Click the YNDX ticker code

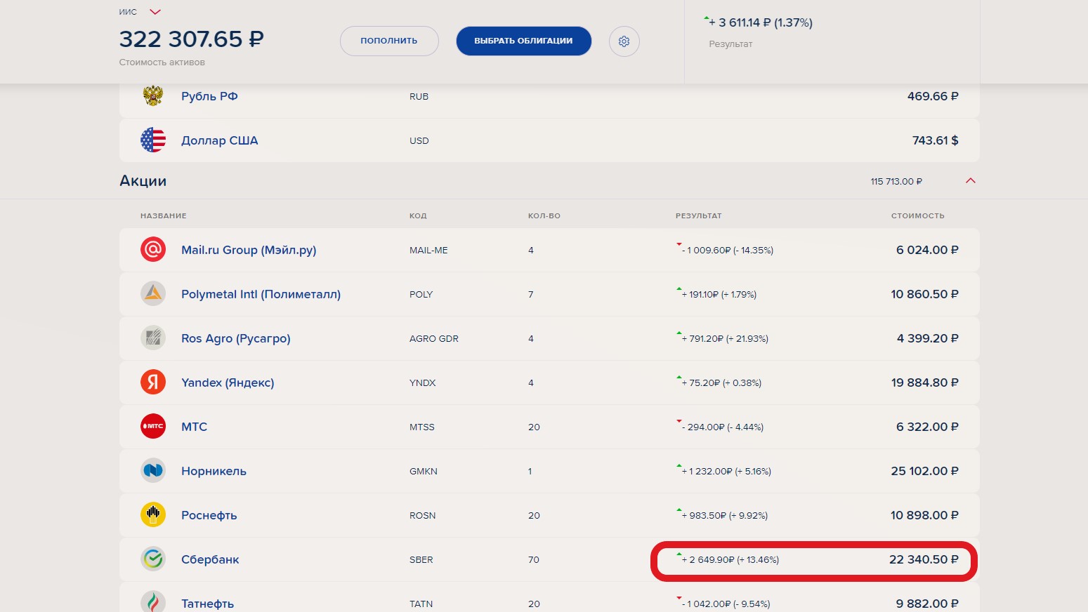click(423, 382)
